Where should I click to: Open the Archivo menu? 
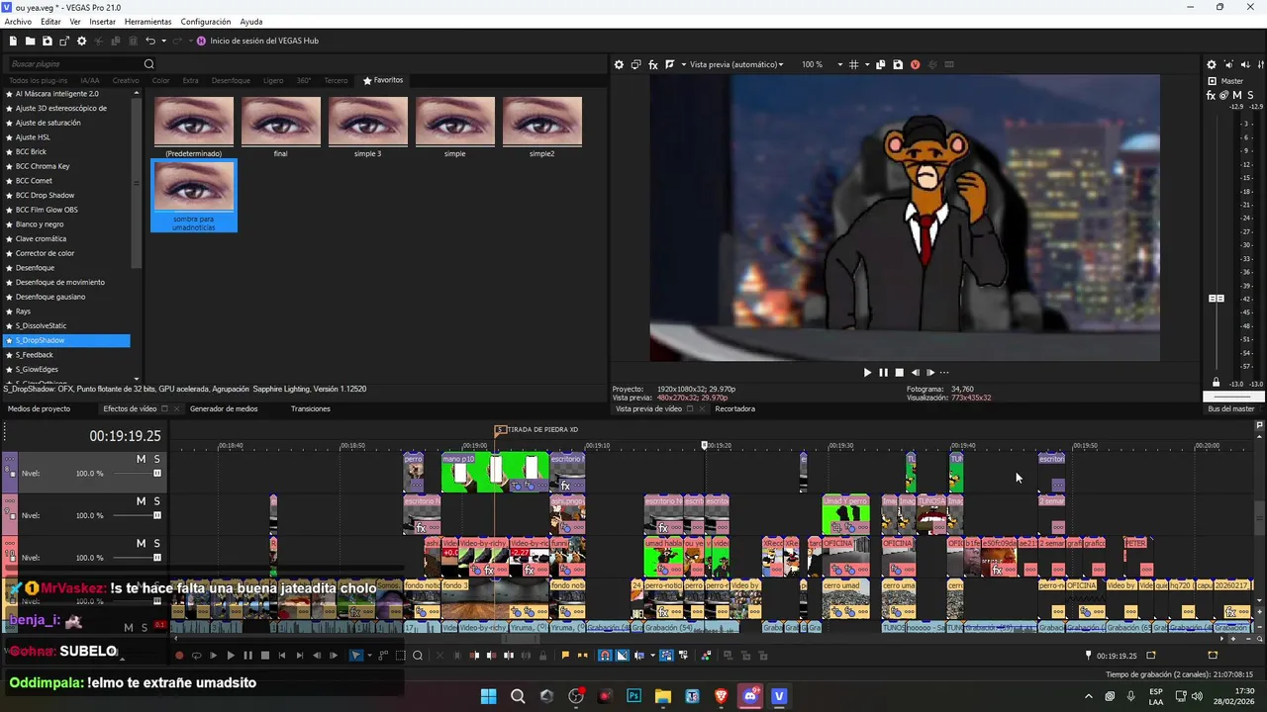(18, 22)
